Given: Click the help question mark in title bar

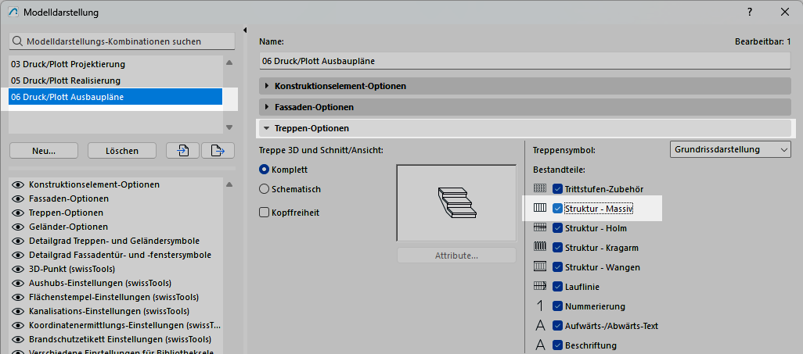Looking at the screenshot, I should point(750,13).
